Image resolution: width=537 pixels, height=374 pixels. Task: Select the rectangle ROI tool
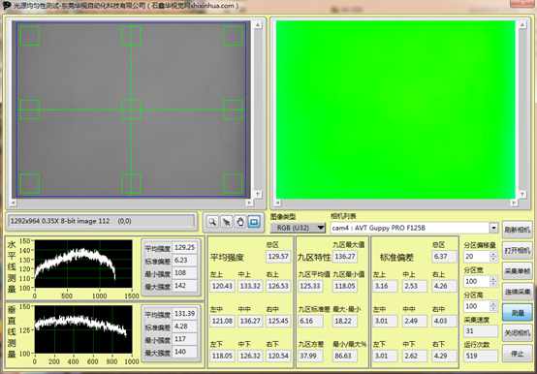coord(254,222)
